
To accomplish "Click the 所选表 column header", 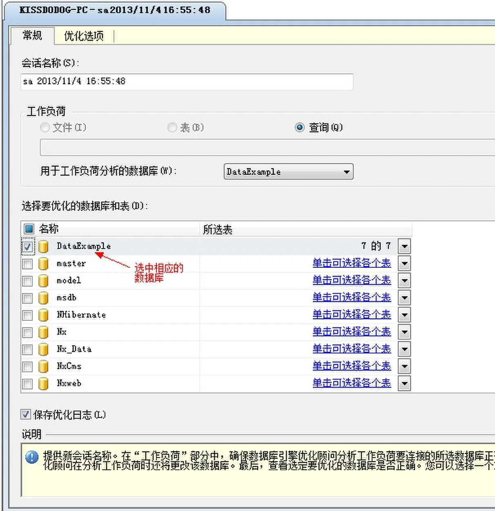I will 306,229.
